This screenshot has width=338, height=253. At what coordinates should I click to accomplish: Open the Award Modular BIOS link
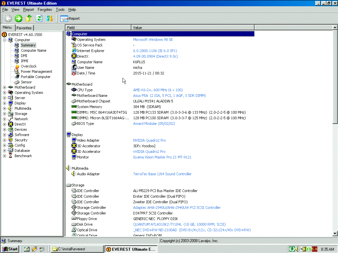click(x=154, y=124)
